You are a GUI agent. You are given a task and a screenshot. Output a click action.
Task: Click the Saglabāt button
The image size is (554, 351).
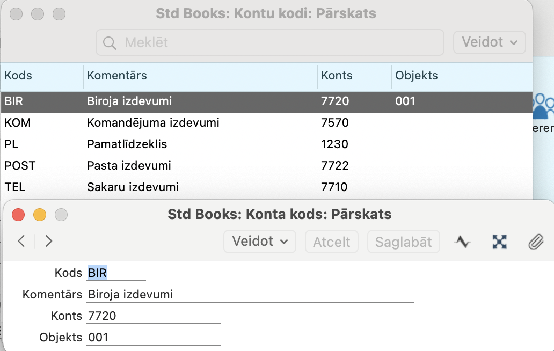coord(404,242)
